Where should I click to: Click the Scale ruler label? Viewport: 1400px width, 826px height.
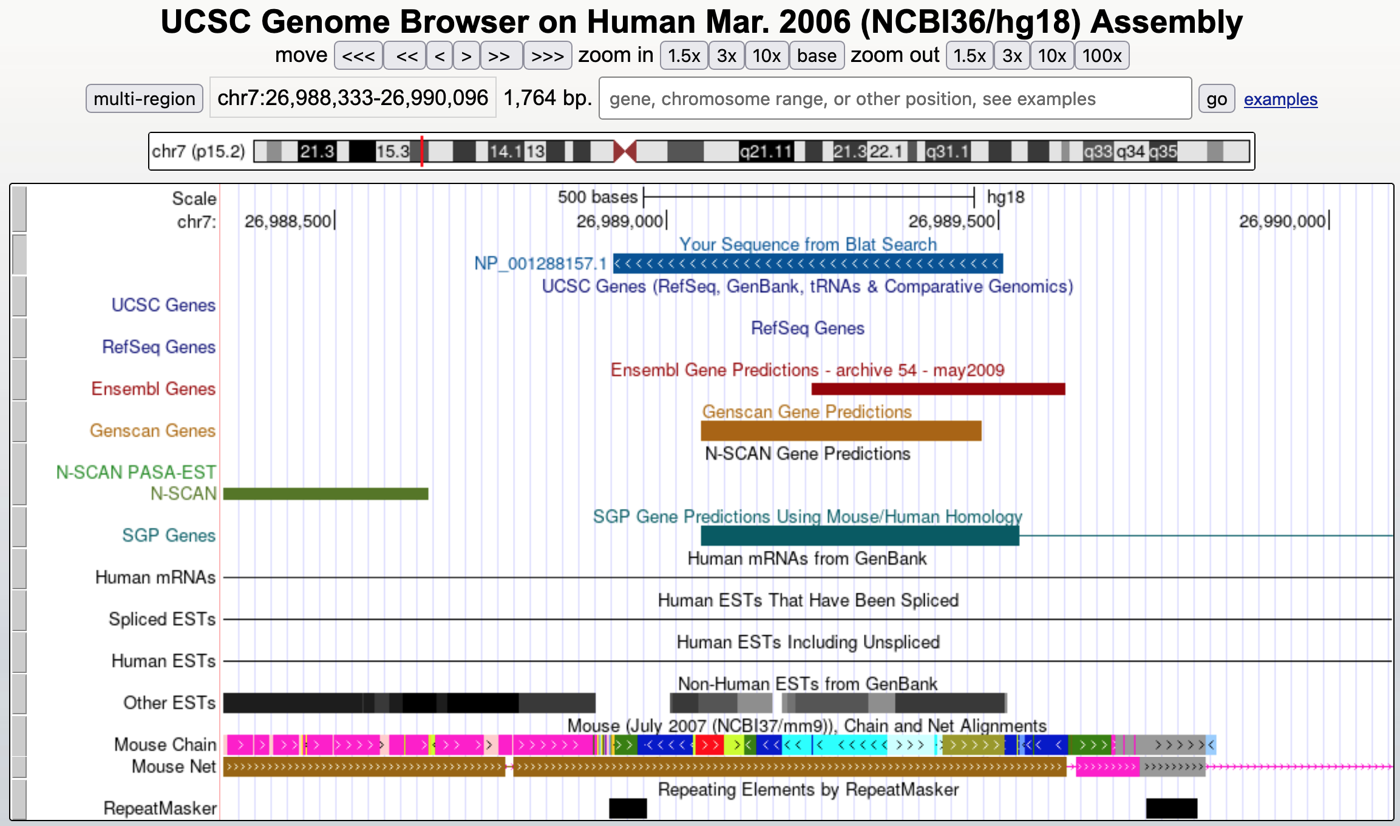(x=194, y=199)
